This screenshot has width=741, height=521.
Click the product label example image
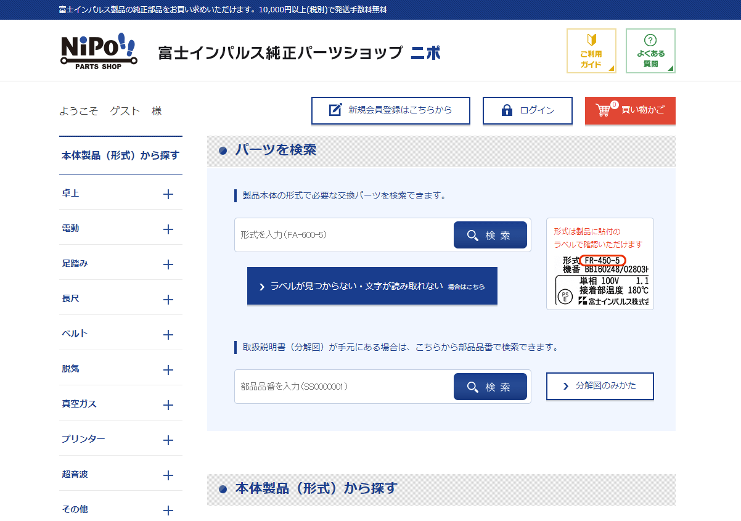(600, 264)
